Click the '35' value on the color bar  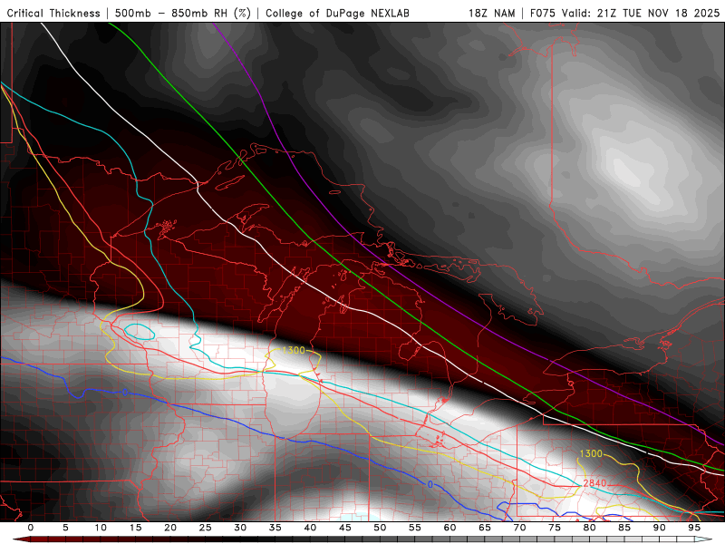click(x=275, y=528)
